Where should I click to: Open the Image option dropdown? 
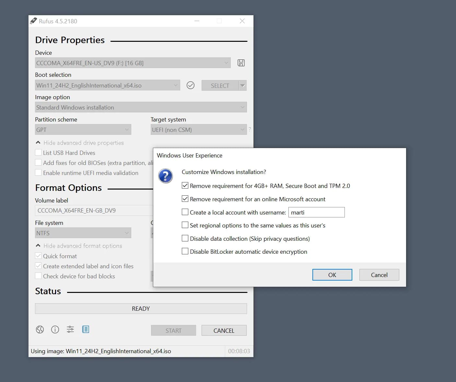pos(141,107)
